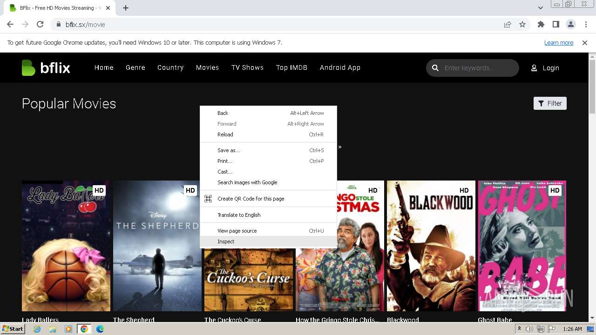Open Top IMDB page
596x335 pixels.
point(291,68)
